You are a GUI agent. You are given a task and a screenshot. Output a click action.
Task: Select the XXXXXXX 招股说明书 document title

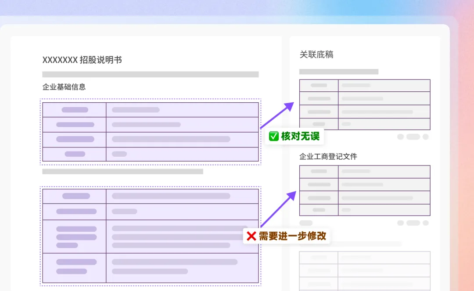tap(82, 60)
